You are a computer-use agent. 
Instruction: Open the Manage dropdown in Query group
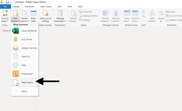click(x=85, y=20)
